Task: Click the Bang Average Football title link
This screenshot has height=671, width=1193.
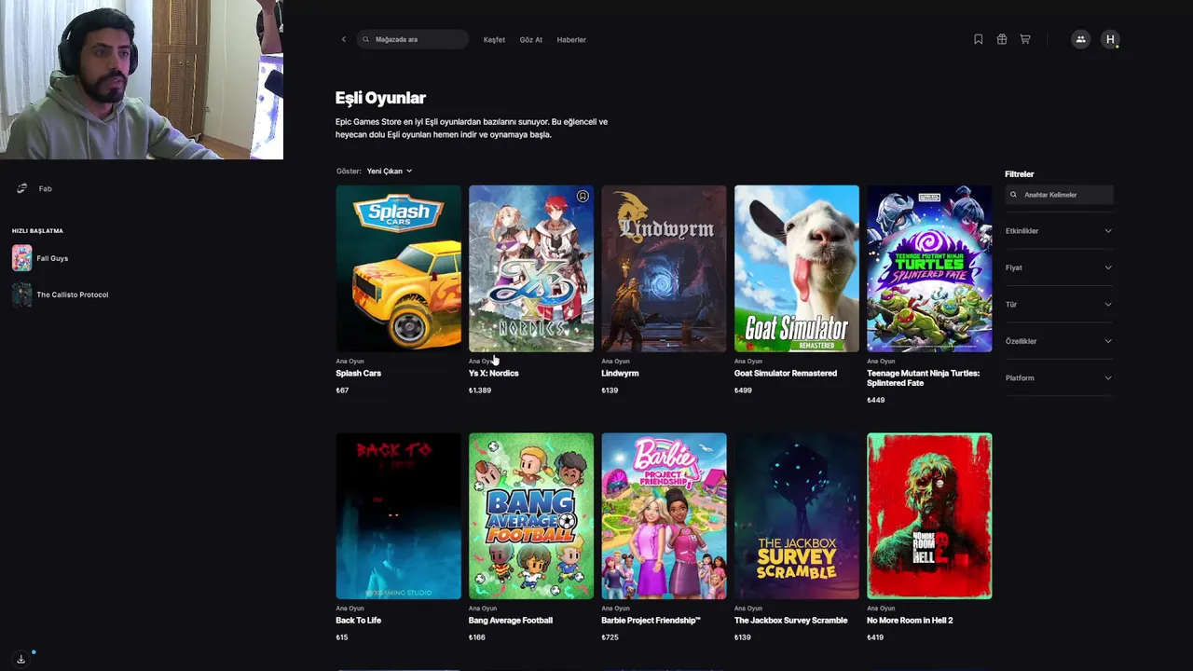Action: click(511, 621)
